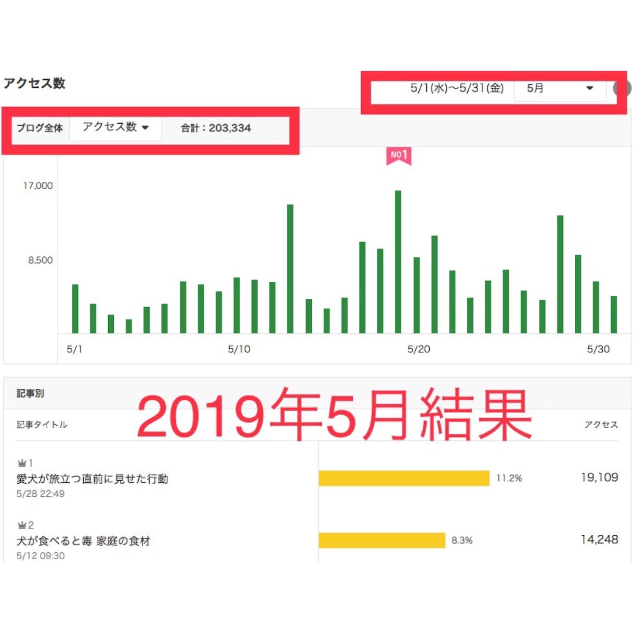The image size is (634, 634).
Task: Click the crown icon for rank 2
Action: (22, 525)
